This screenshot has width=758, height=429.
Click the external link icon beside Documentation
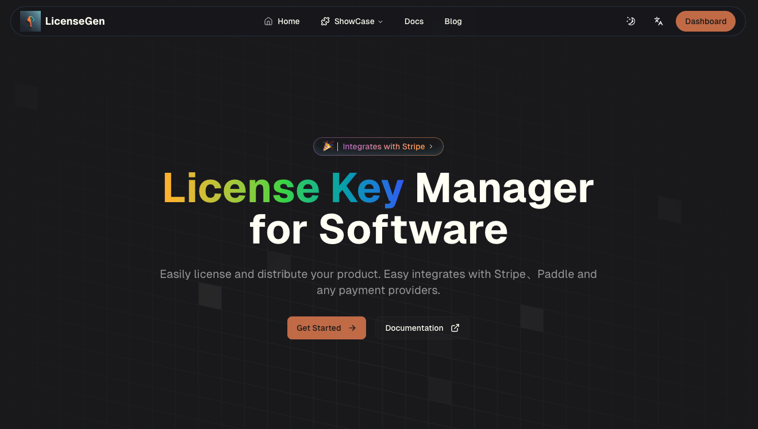(x=455, y=328)
